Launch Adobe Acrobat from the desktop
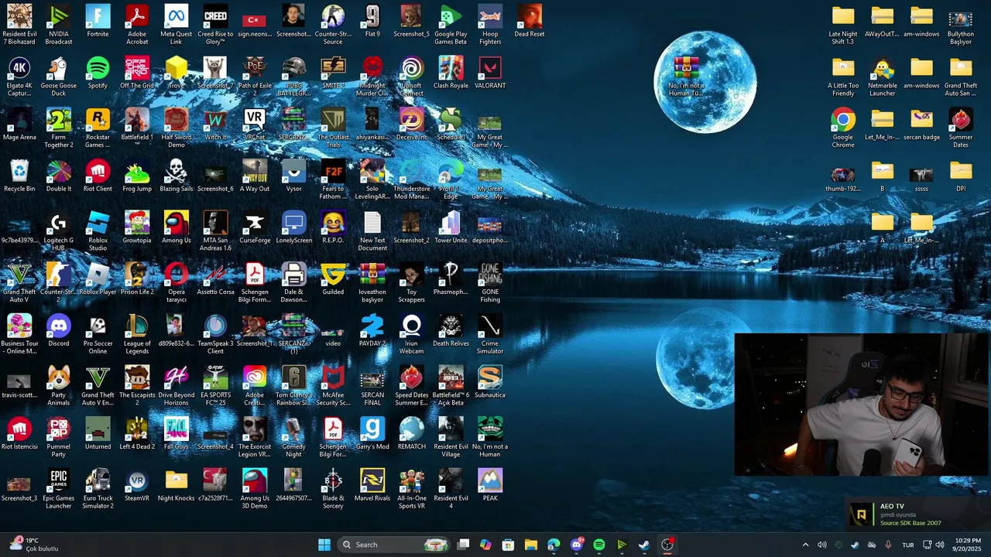This screenshot has height=557, width=991. click(x=137, y=26)
